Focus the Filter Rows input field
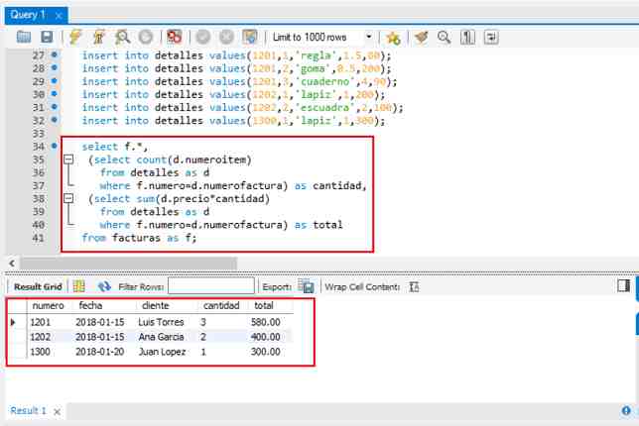This screenshot has height=426, width=639. coord(211,286)
